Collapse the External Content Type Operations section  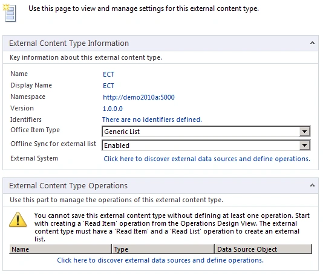(x=312, y=185)
